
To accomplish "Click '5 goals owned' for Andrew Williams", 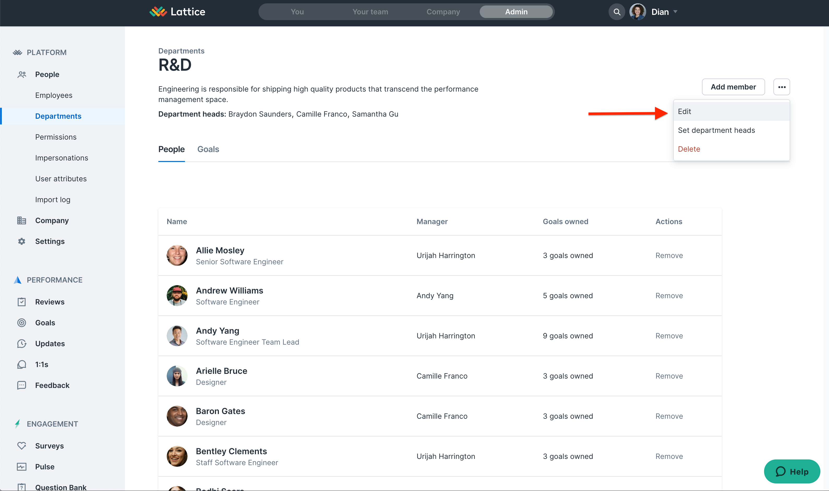I will (x=568, y=296).
